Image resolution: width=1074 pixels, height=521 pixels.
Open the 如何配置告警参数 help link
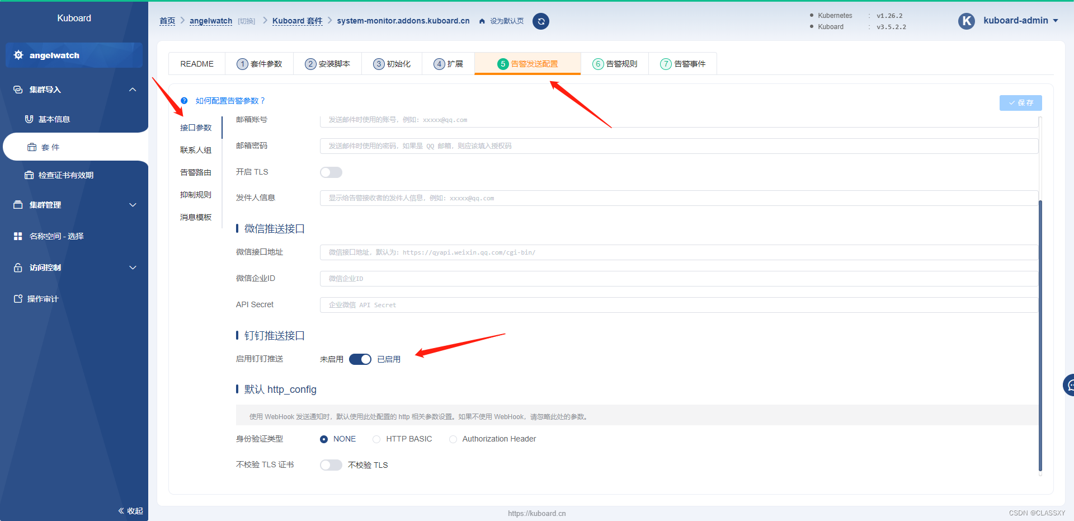click(230, 101)
